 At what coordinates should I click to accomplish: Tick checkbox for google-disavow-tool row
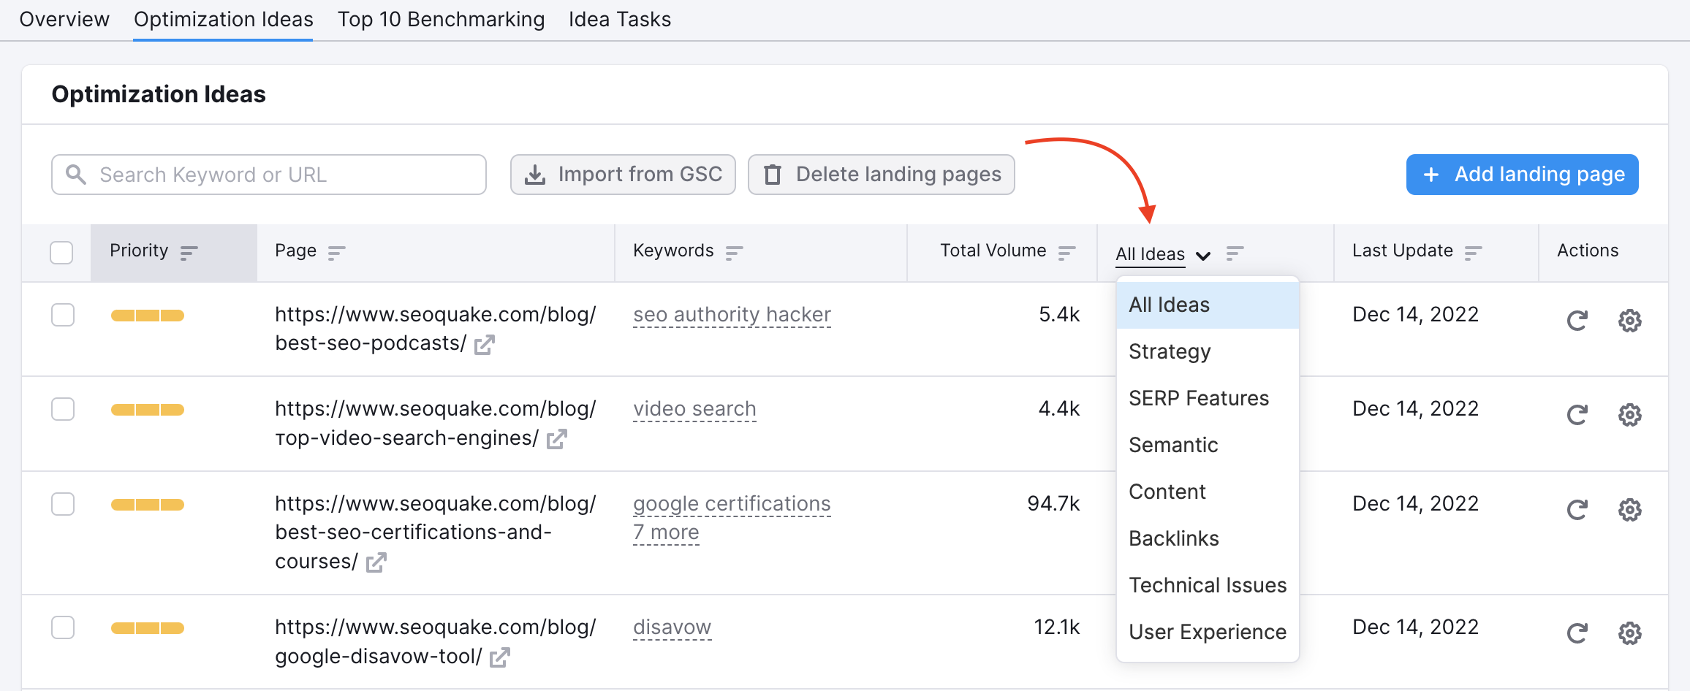pyautogui.click(x=63, y=627)
